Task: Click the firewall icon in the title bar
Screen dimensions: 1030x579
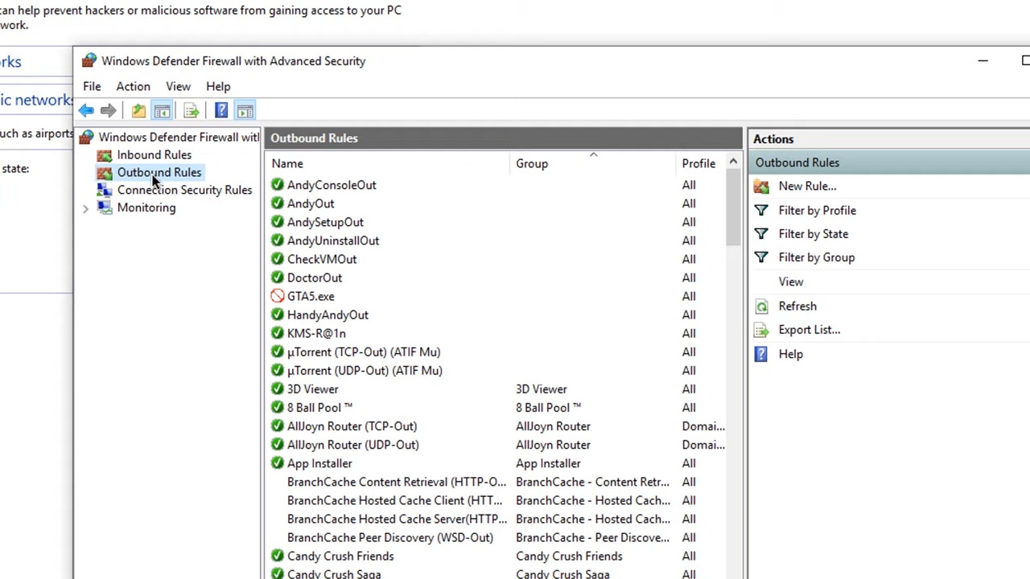Action: click(x=89, y=61)
